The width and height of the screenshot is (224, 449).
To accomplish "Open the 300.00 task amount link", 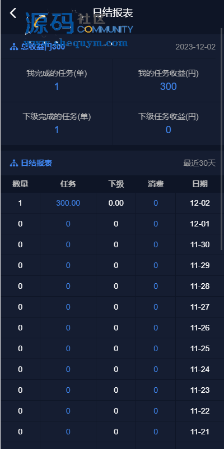I will 68,203.
